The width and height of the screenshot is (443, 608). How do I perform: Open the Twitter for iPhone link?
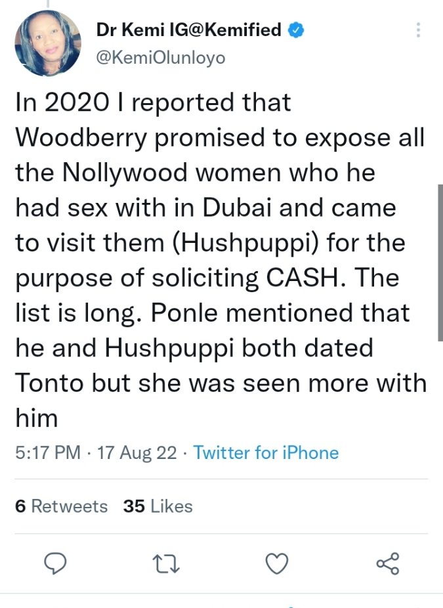[x=265, y=453]
